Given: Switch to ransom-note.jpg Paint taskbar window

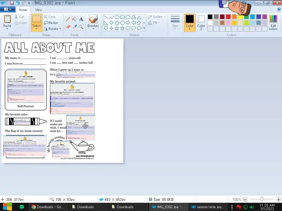Looking at the screenshot, I should (x=208, y=207).
